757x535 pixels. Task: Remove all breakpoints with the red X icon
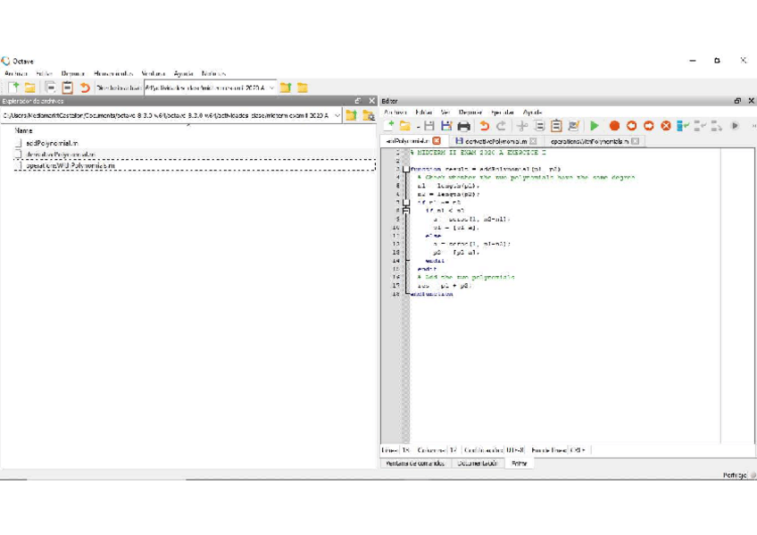pos(666,126)
